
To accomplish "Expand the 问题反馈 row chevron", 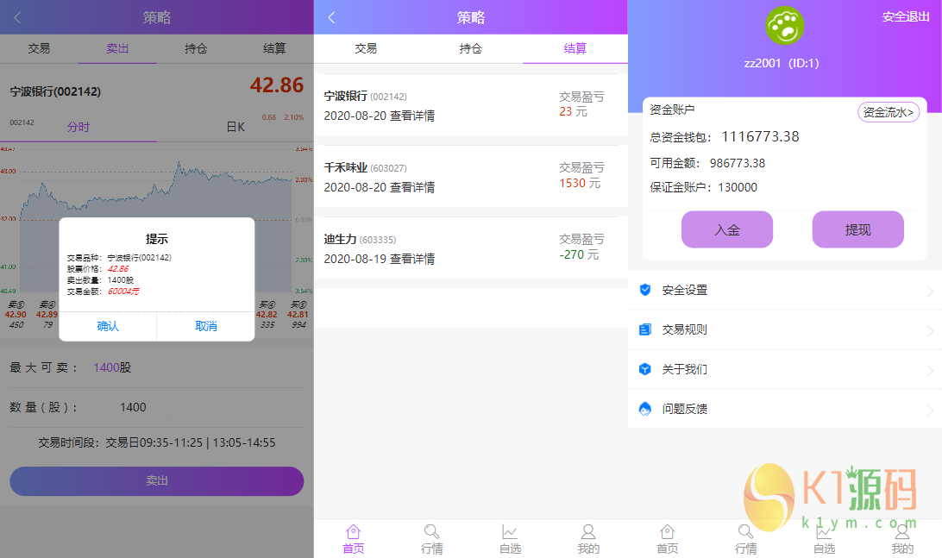I will click(x=929, y=411).
